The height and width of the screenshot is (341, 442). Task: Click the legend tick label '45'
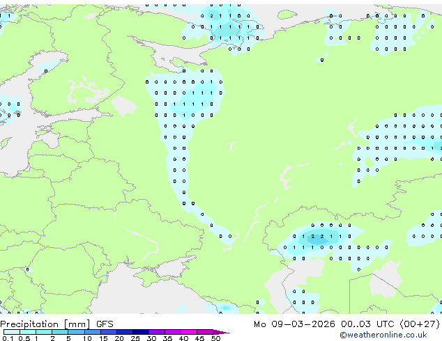point(199,338)
